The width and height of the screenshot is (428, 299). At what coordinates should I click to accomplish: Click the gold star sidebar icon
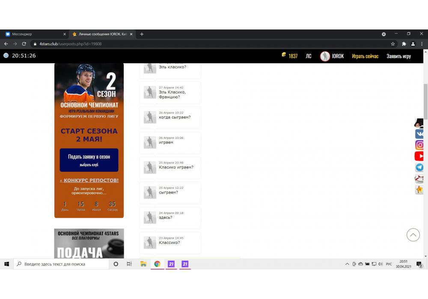tap(419, 190)
